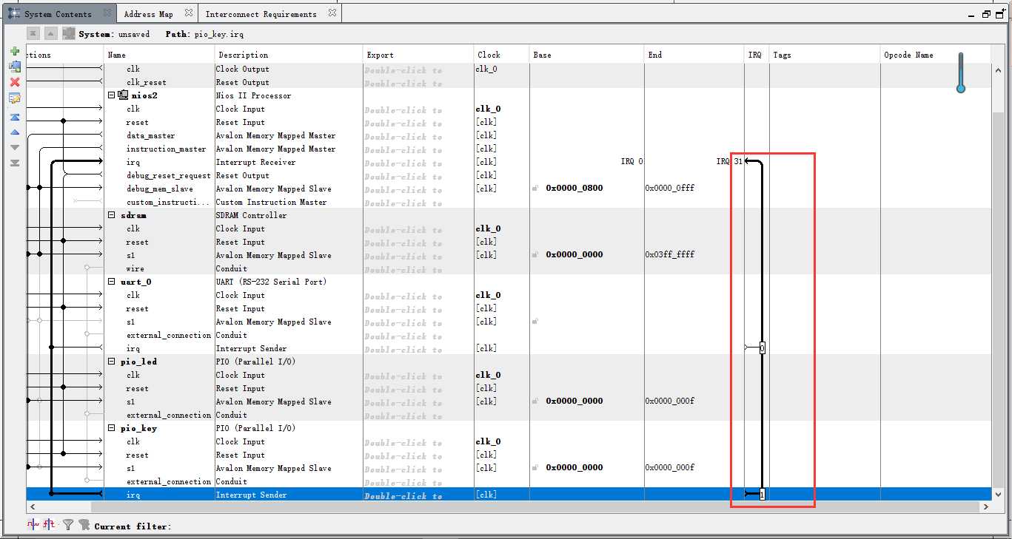Click the IRQ number 1 box for pio_key
Viewport: 1012px width, 539px height.
[762, 494]
